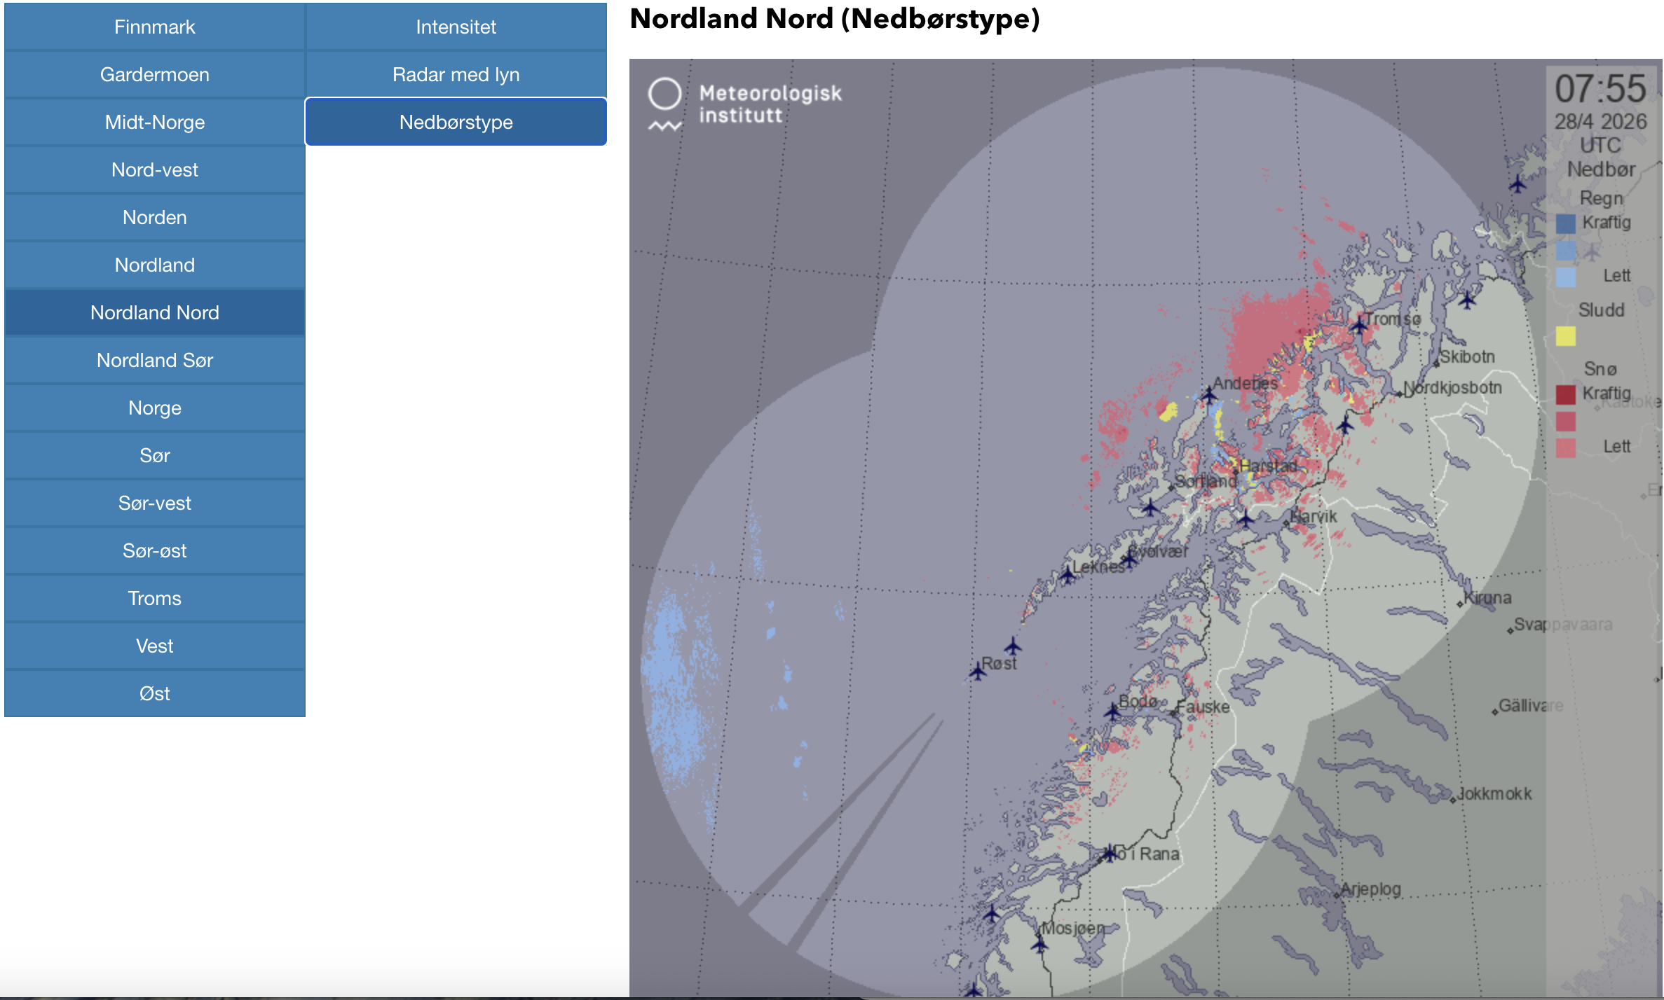Viewport: 1664px width, 1000px height.
Task: Click the Nordkjosbotn place label
Action: (x=1453, y=387)
